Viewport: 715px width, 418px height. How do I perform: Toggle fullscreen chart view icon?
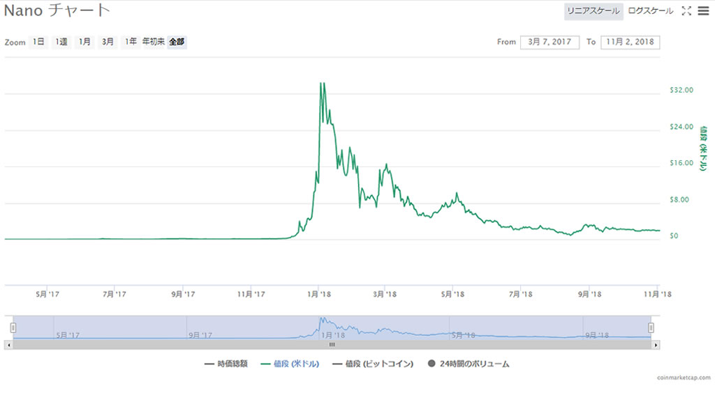(x=686, y=11)
